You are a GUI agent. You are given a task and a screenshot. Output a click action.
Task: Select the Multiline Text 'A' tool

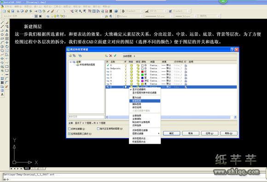point(2,94)
